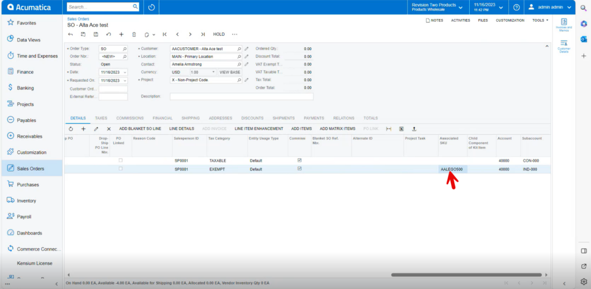Go to the first record
The image size is (591, 289).
coord(164,34)
